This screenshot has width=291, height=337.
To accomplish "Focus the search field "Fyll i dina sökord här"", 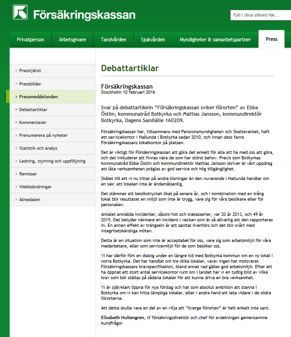I will coord(261,15).
